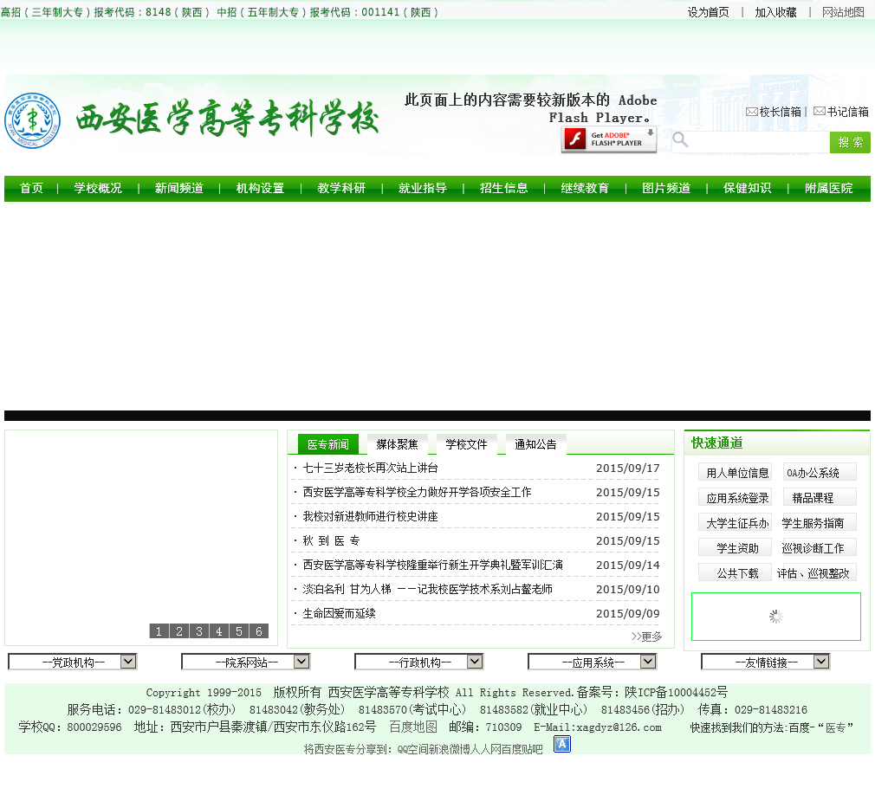Image resolution: width=875 pixels, height=795 pixels.
Task: Open 教学科研 menu item
Action: (x=341, y=189)
